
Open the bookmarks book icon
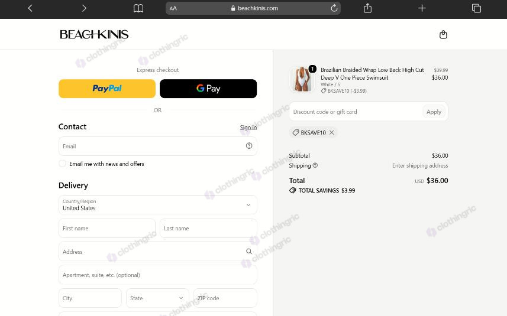tap(138, 8)
